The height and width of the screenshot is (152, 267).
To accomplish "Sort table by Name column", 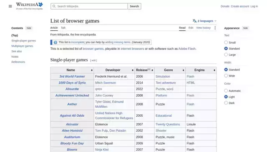I will [92, 70].
